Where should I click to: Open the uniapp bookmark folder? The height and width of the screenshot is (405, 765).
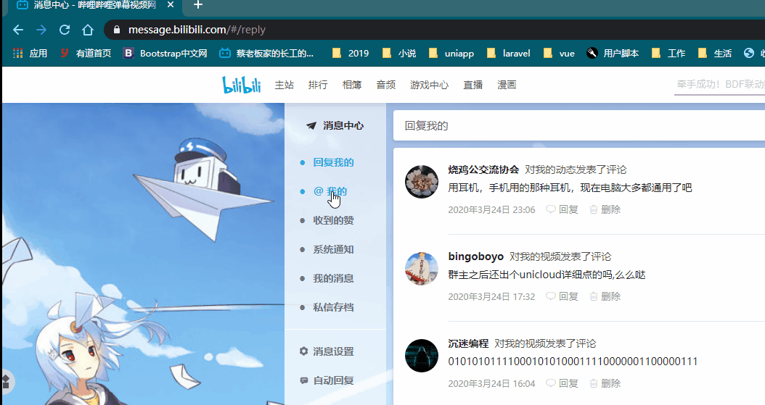(x=451, y=53)
